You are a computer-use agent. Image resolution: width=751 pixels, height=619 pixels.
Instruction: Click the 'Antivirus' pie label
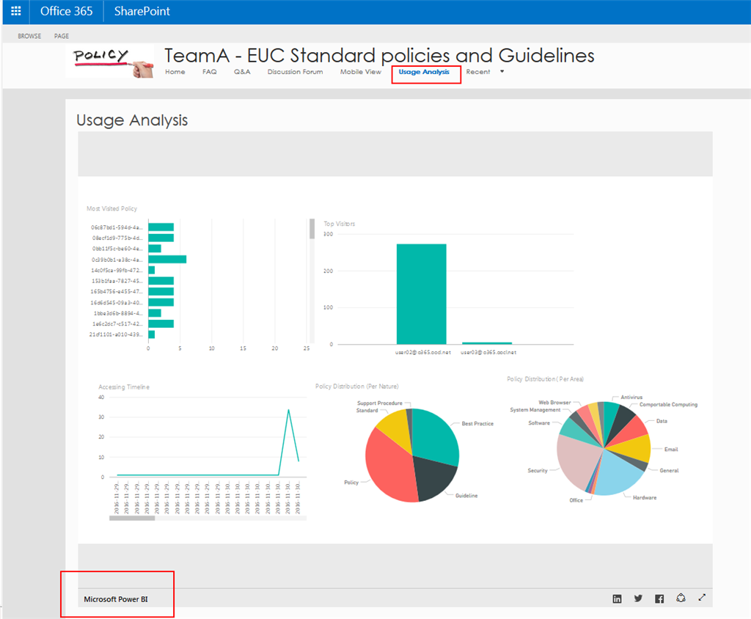(x=631, y=398)
